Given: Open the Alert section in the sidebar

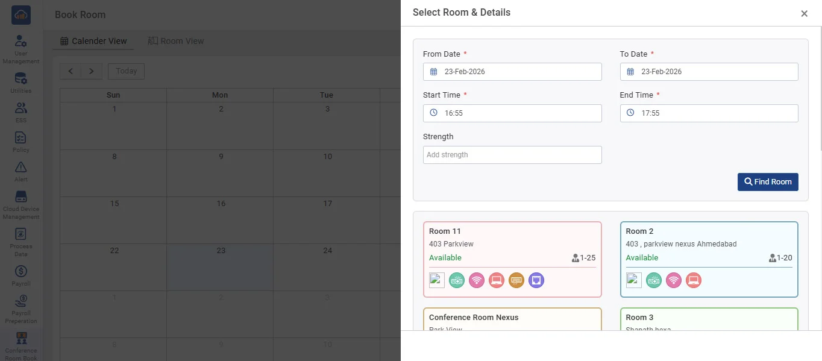Looking at the screenshot, I should click(21, 172).
